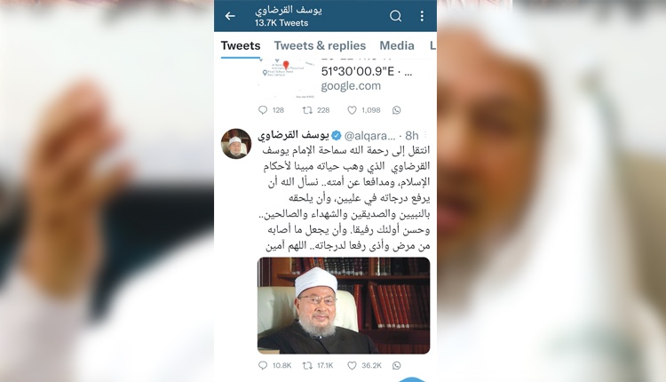Screen dimensions: 666x382
Task: Open the @alqara... profile handle
Action: (x=369, y=136)
